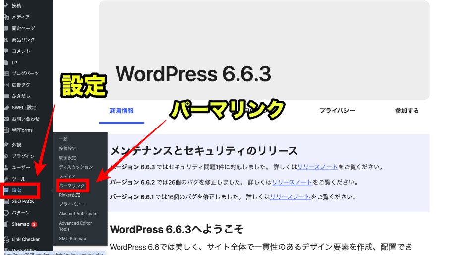
Task: Open お問い合わせ menu item
Action: [25, 119]
